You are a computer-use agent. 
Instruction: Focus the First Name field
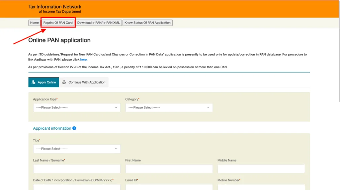pyautogui.click(x=169, y=168)
